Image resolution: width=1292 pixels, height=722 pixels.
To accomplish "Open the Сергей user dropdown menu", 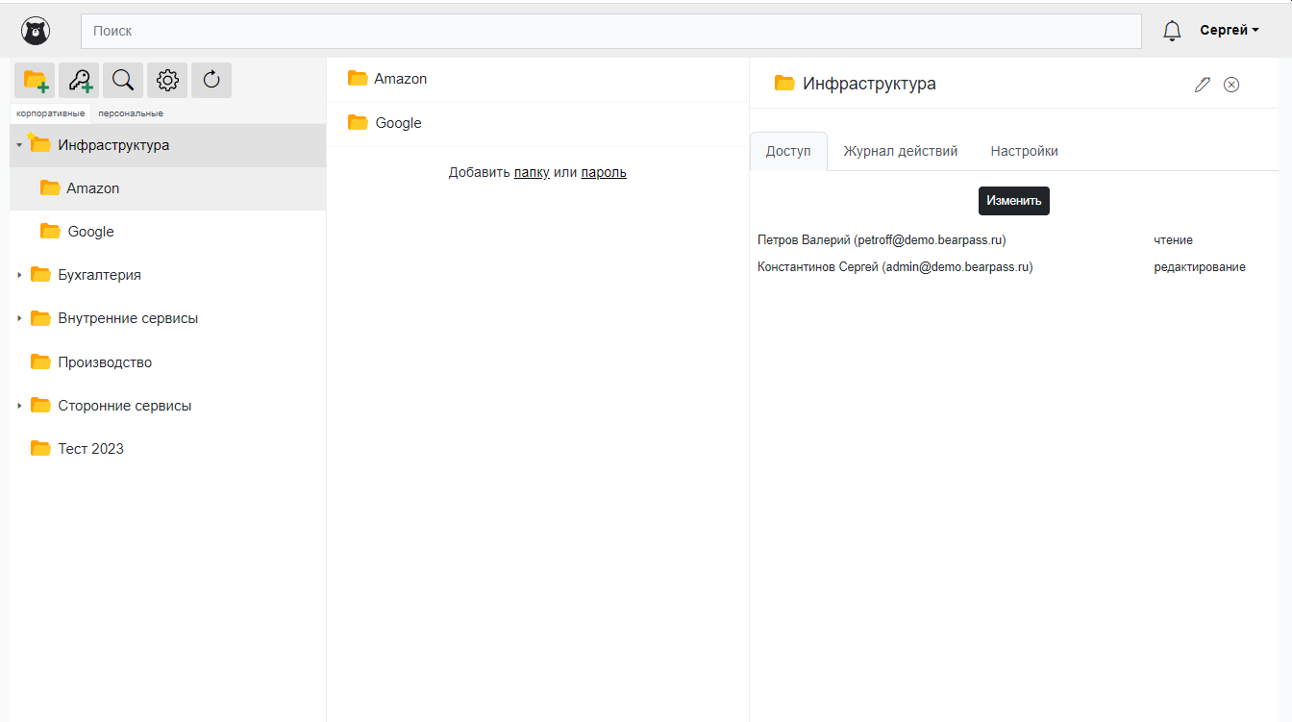I will [1230, 31].
